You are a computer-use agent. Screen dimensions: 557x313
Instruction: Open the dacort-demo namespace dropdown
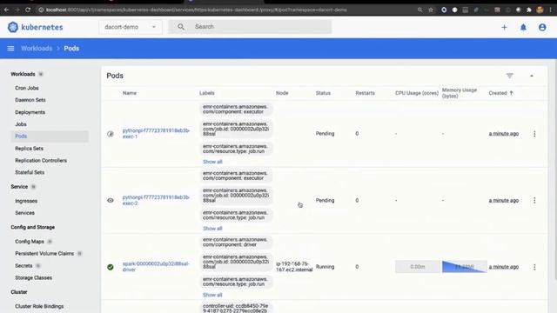point(131,27)
